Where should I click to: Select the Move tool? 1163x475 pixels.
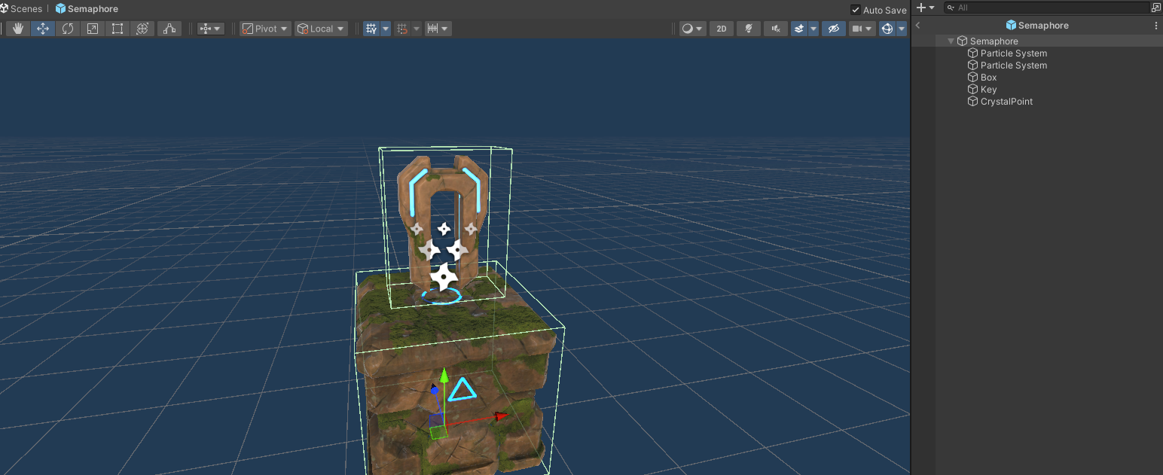click(x=43, y=29)
